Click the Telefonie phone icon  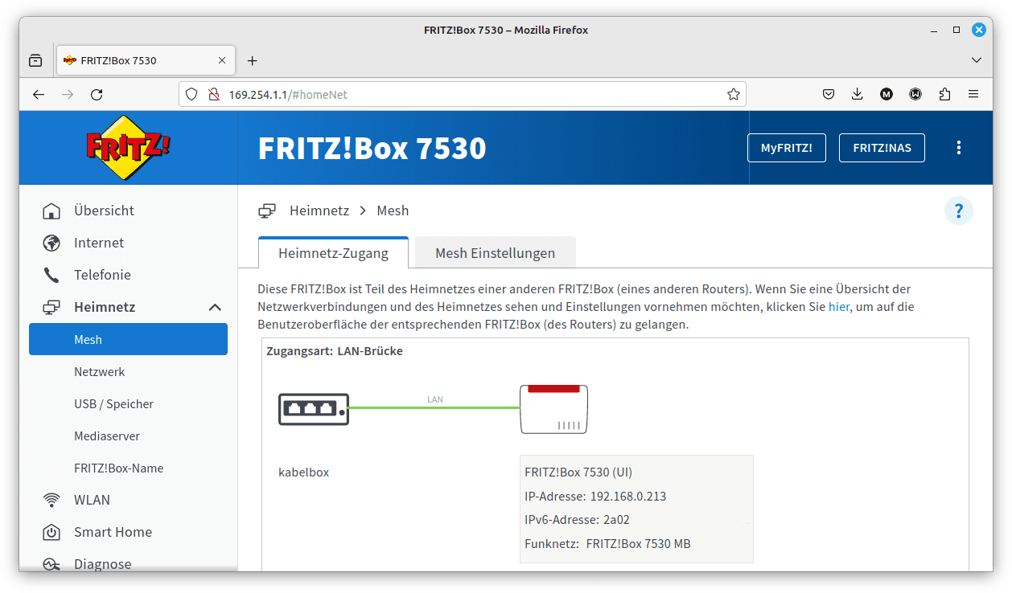51,275
